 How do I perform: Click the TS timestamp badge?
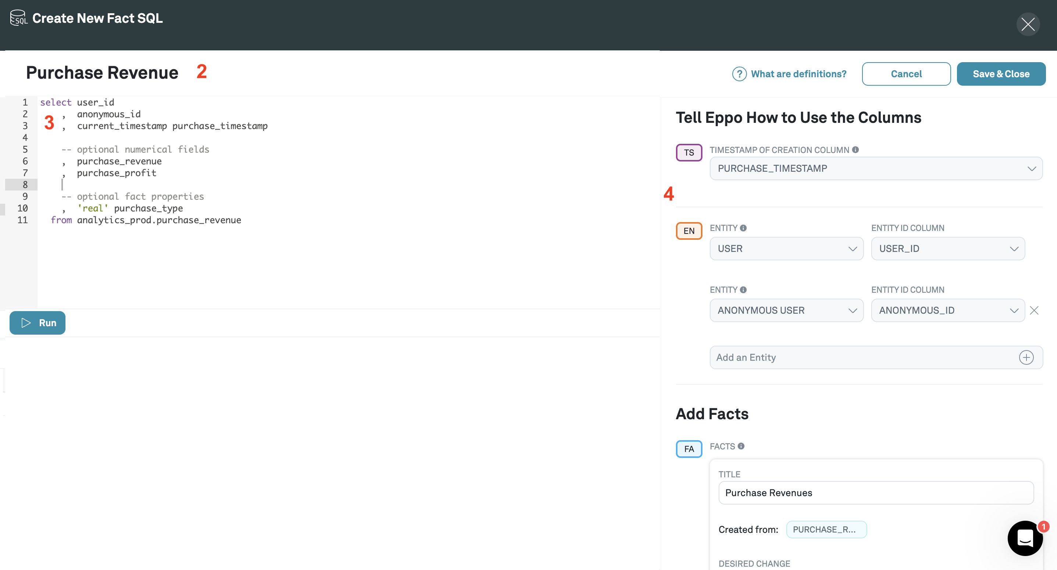689,153
